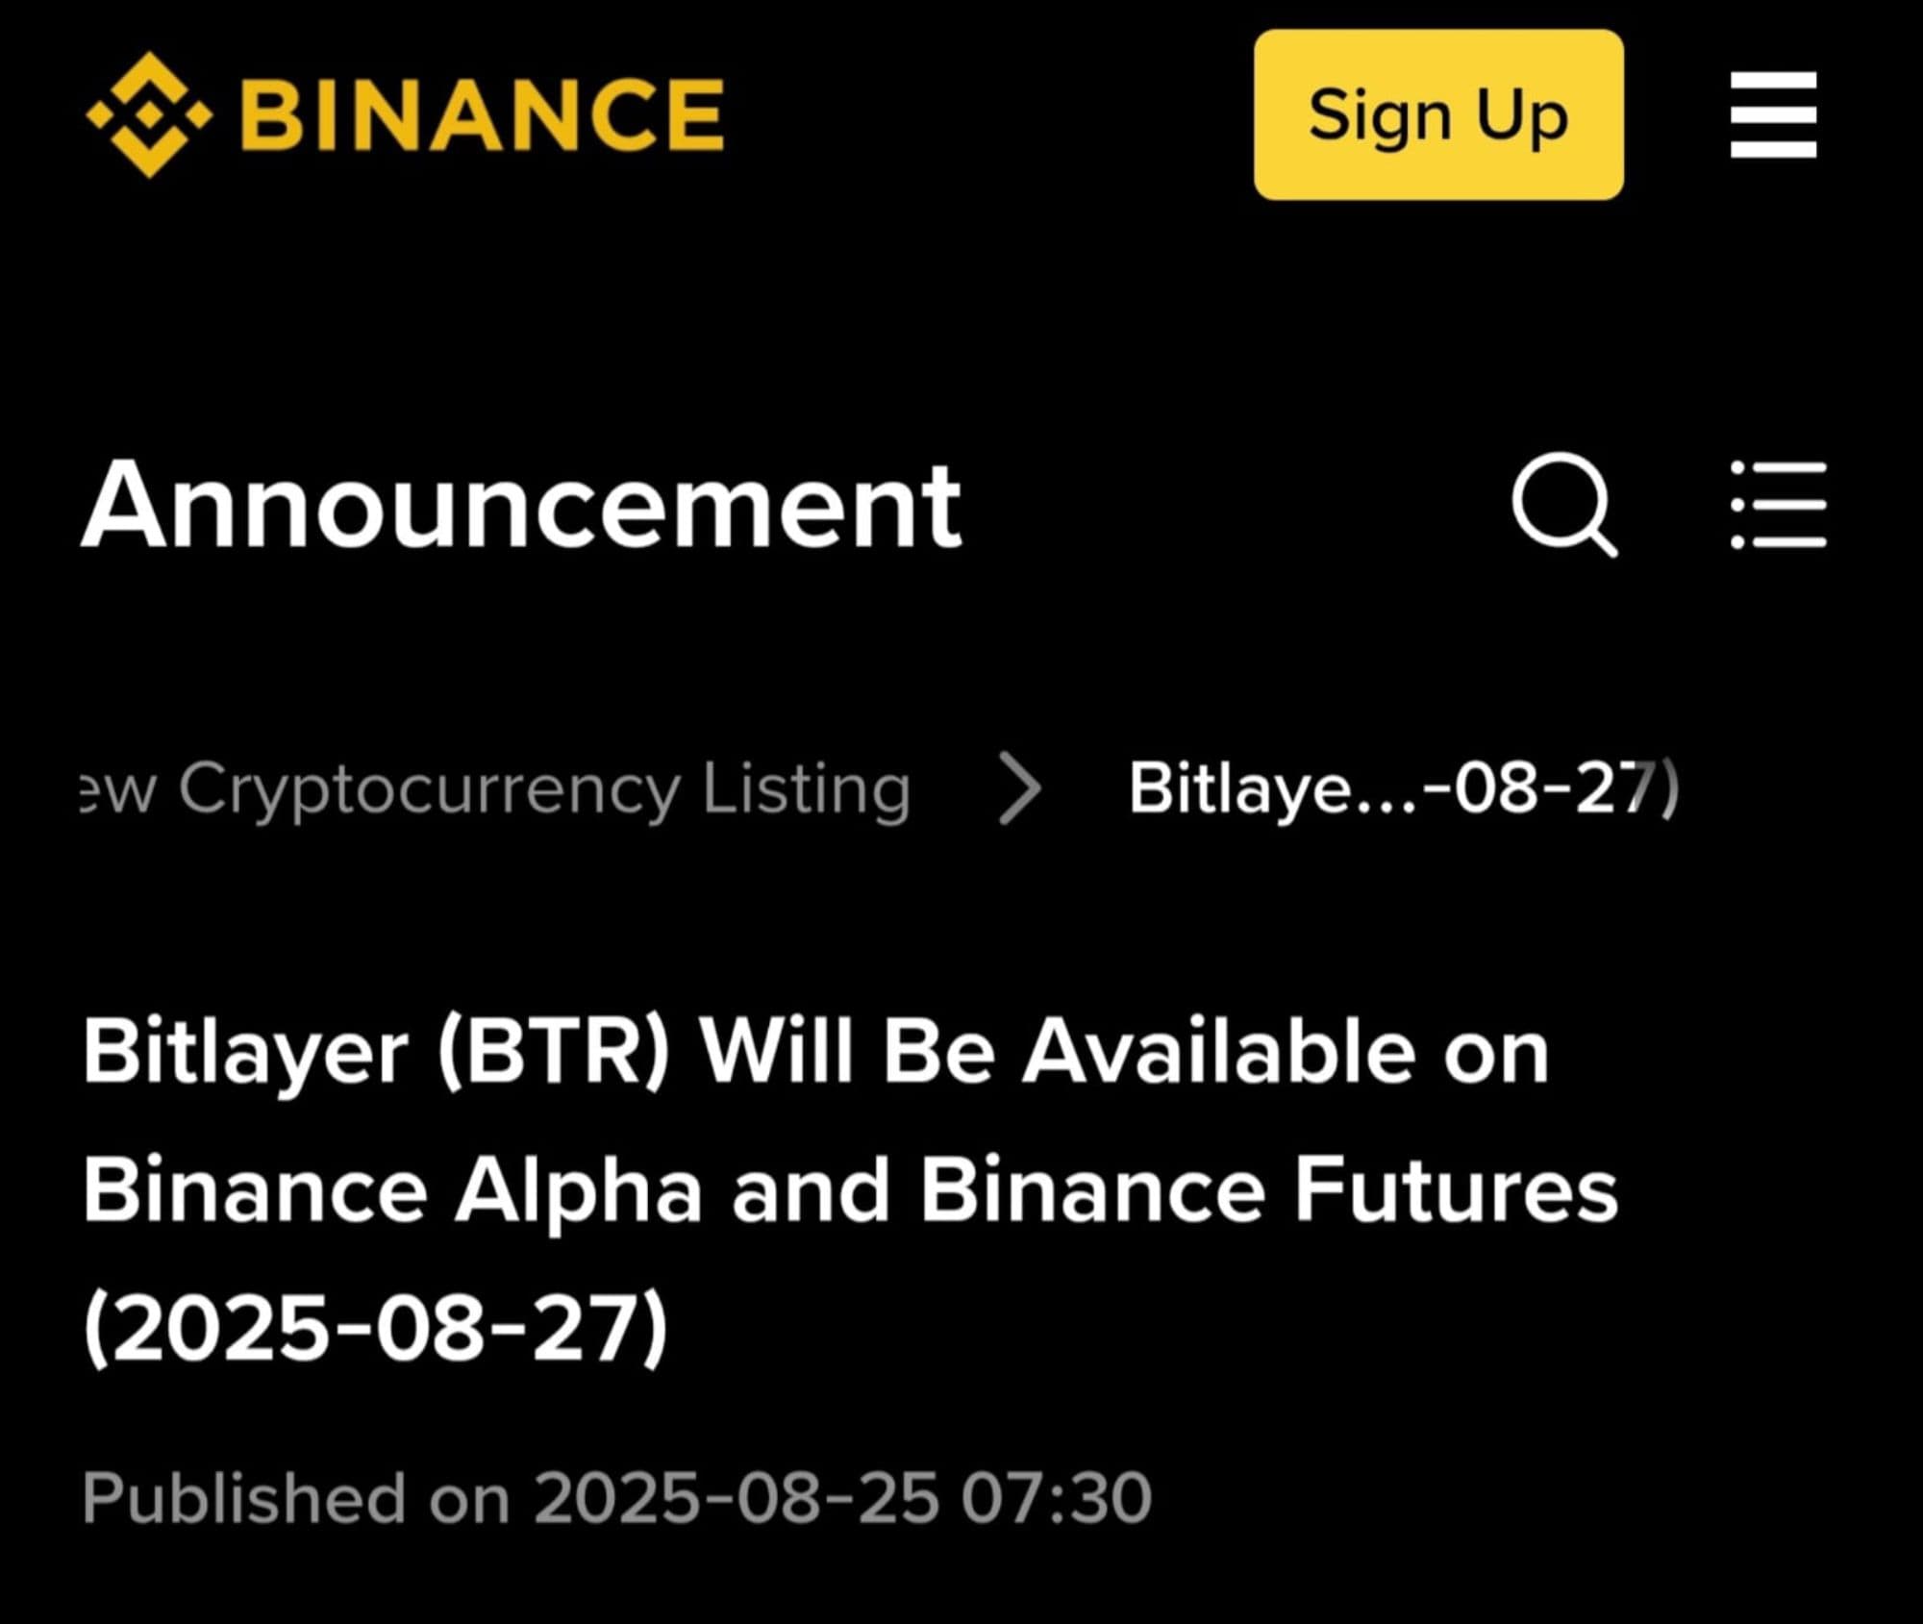Select the truncated Bitlaye...-08-27) breadcrumb
This screenshot has height=1624, width=1923.
click(x=1402, y=789)
